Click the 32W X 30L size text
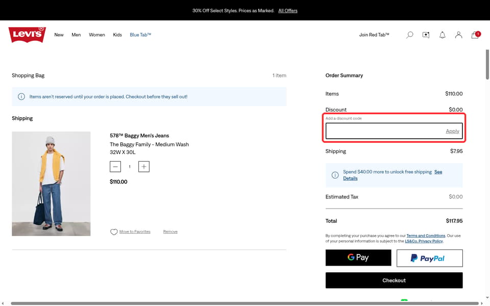 click(x=122, y=152)
